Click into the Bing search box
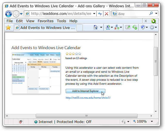 pos(133,14)
